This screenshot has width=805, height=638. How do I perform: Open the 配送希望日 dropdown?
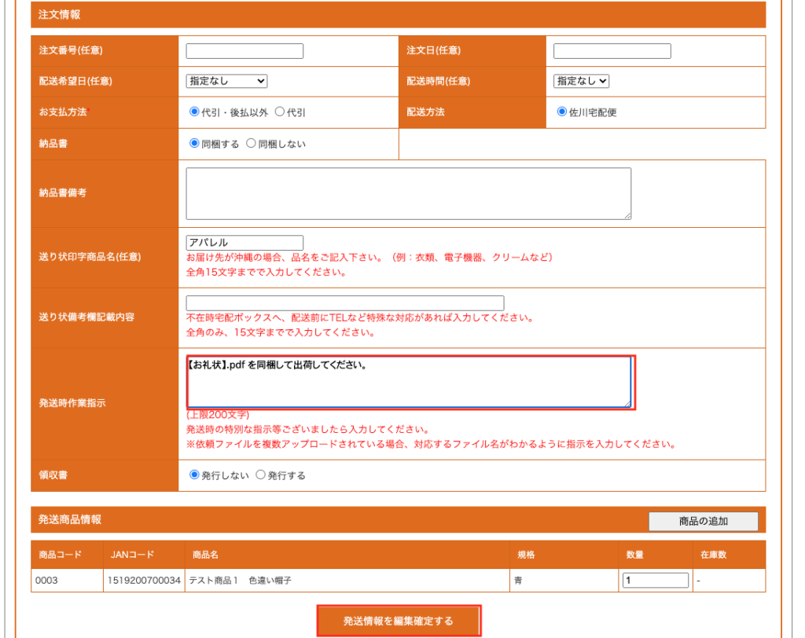click(x=226, y=81)
